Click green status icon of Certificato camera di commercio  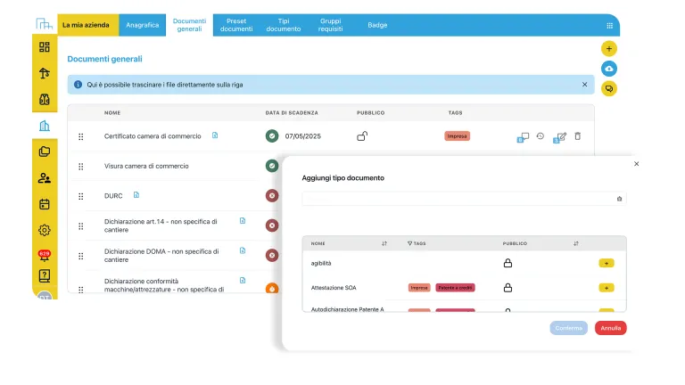tap(272, 136)
